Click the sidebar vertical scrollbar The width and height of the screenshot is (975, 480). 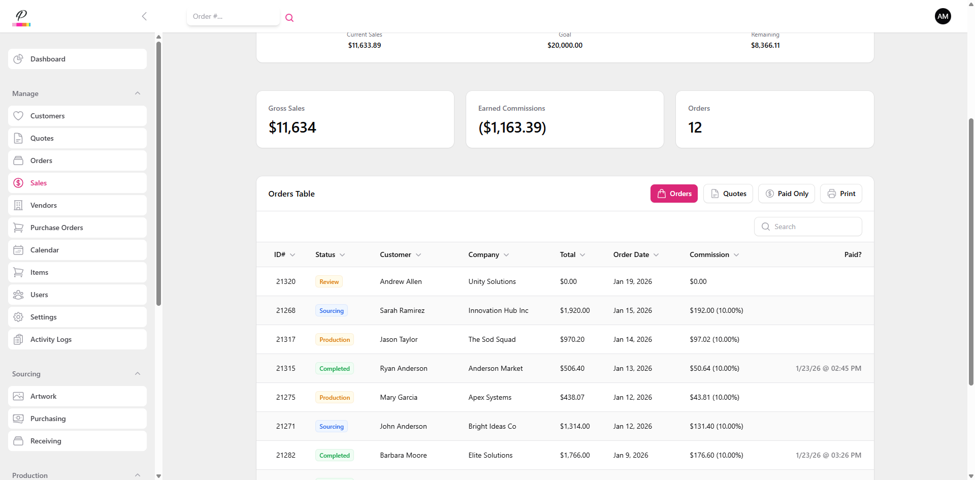pos(158,173)
